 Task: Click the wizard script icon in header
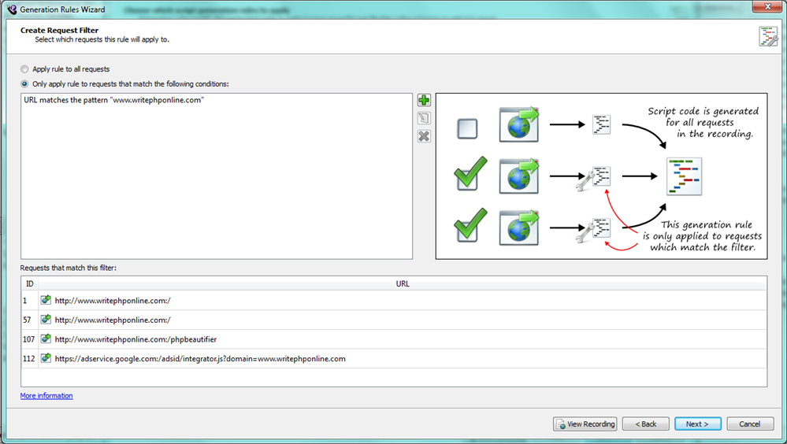pyautogui.click(x=767, y=36)
